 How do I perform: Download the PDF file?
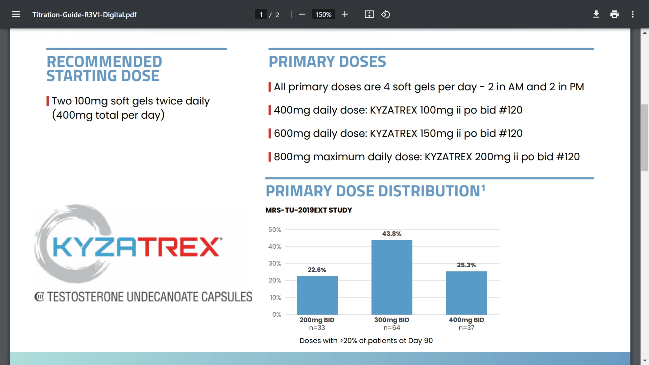(x=596, y=15)
